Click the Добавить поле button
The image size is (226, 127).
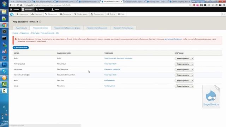click(x=20, y=48)
